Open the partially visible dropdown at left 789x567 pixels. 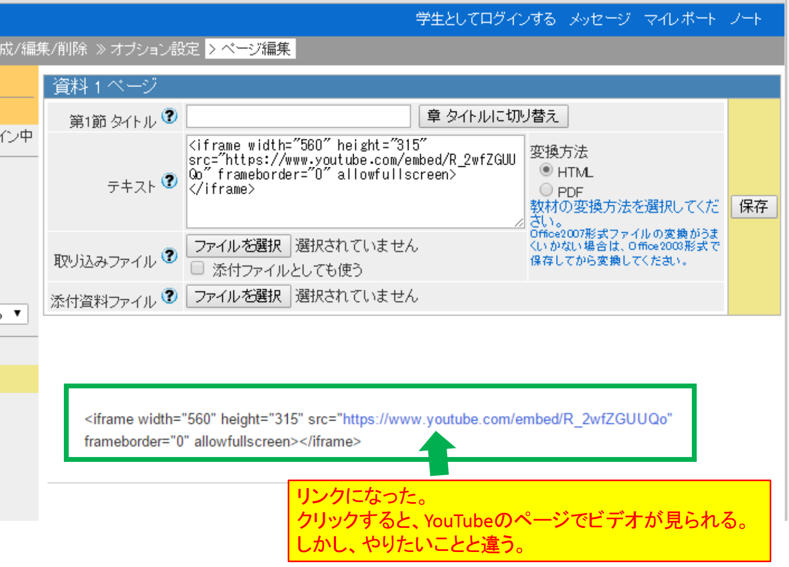pyautogui.click(x=13, y=314)
